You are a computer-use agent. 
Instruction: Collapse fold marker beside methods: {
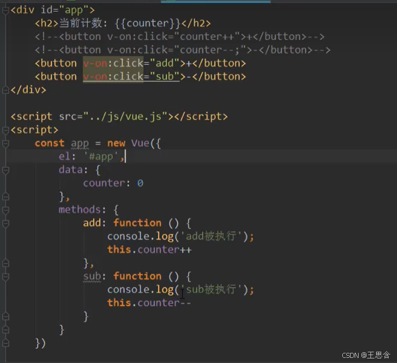[6, 210]
